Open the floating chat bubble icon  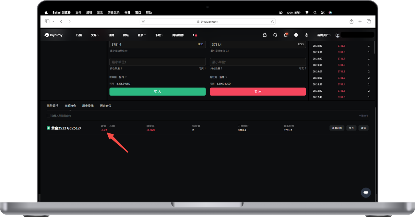click(x=366, y=193)
